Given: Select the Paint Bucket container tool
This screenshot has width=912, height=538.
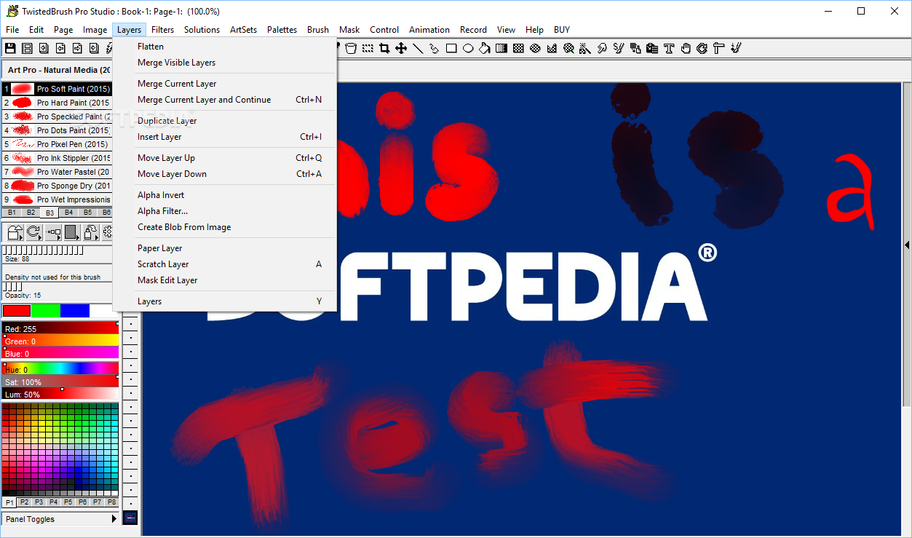Looking at the screenshot, I should point(351,48).
